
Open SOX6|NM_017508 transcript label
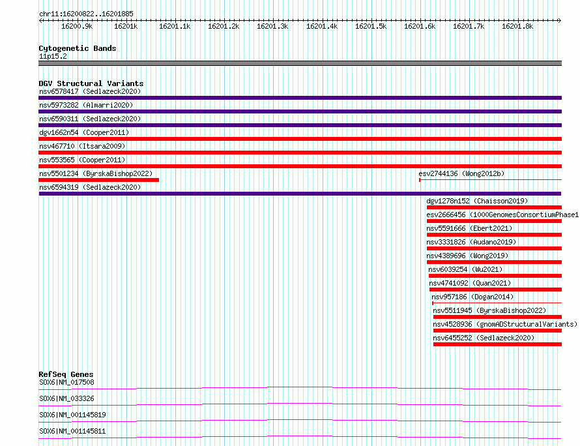coord(66,382)
